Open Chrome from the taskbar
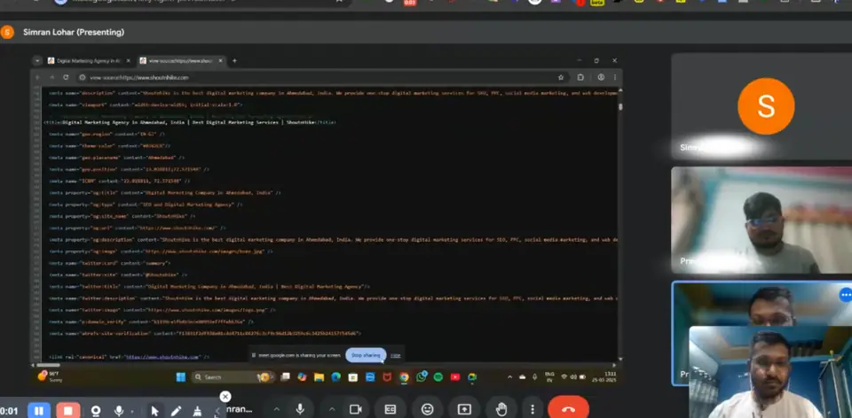This screenshot has width=852, height=418. tap(404, 376)
